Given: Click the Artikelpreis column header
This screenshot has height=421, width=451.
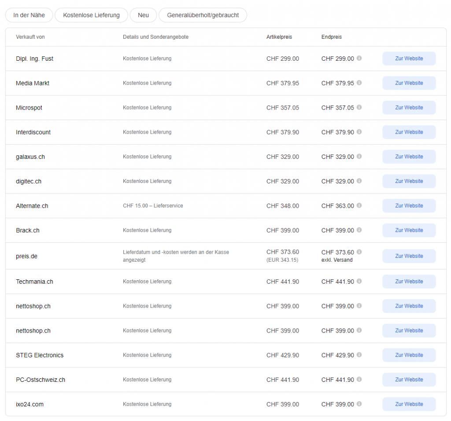Looking at the screenshot, I should (x=279, y=37).
